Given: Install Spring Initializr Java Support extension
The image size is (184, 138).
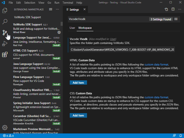Looking at the screenshot, I should (x=56, y=110).
